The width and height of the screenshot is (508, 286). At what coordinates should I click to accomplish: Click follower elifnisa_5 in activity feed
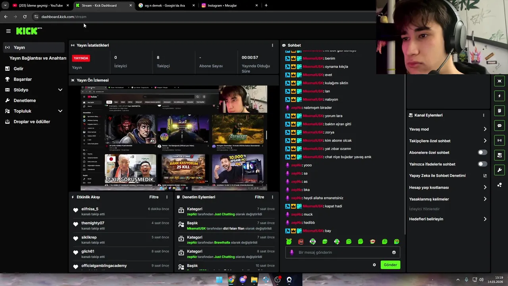coord(90,209)
